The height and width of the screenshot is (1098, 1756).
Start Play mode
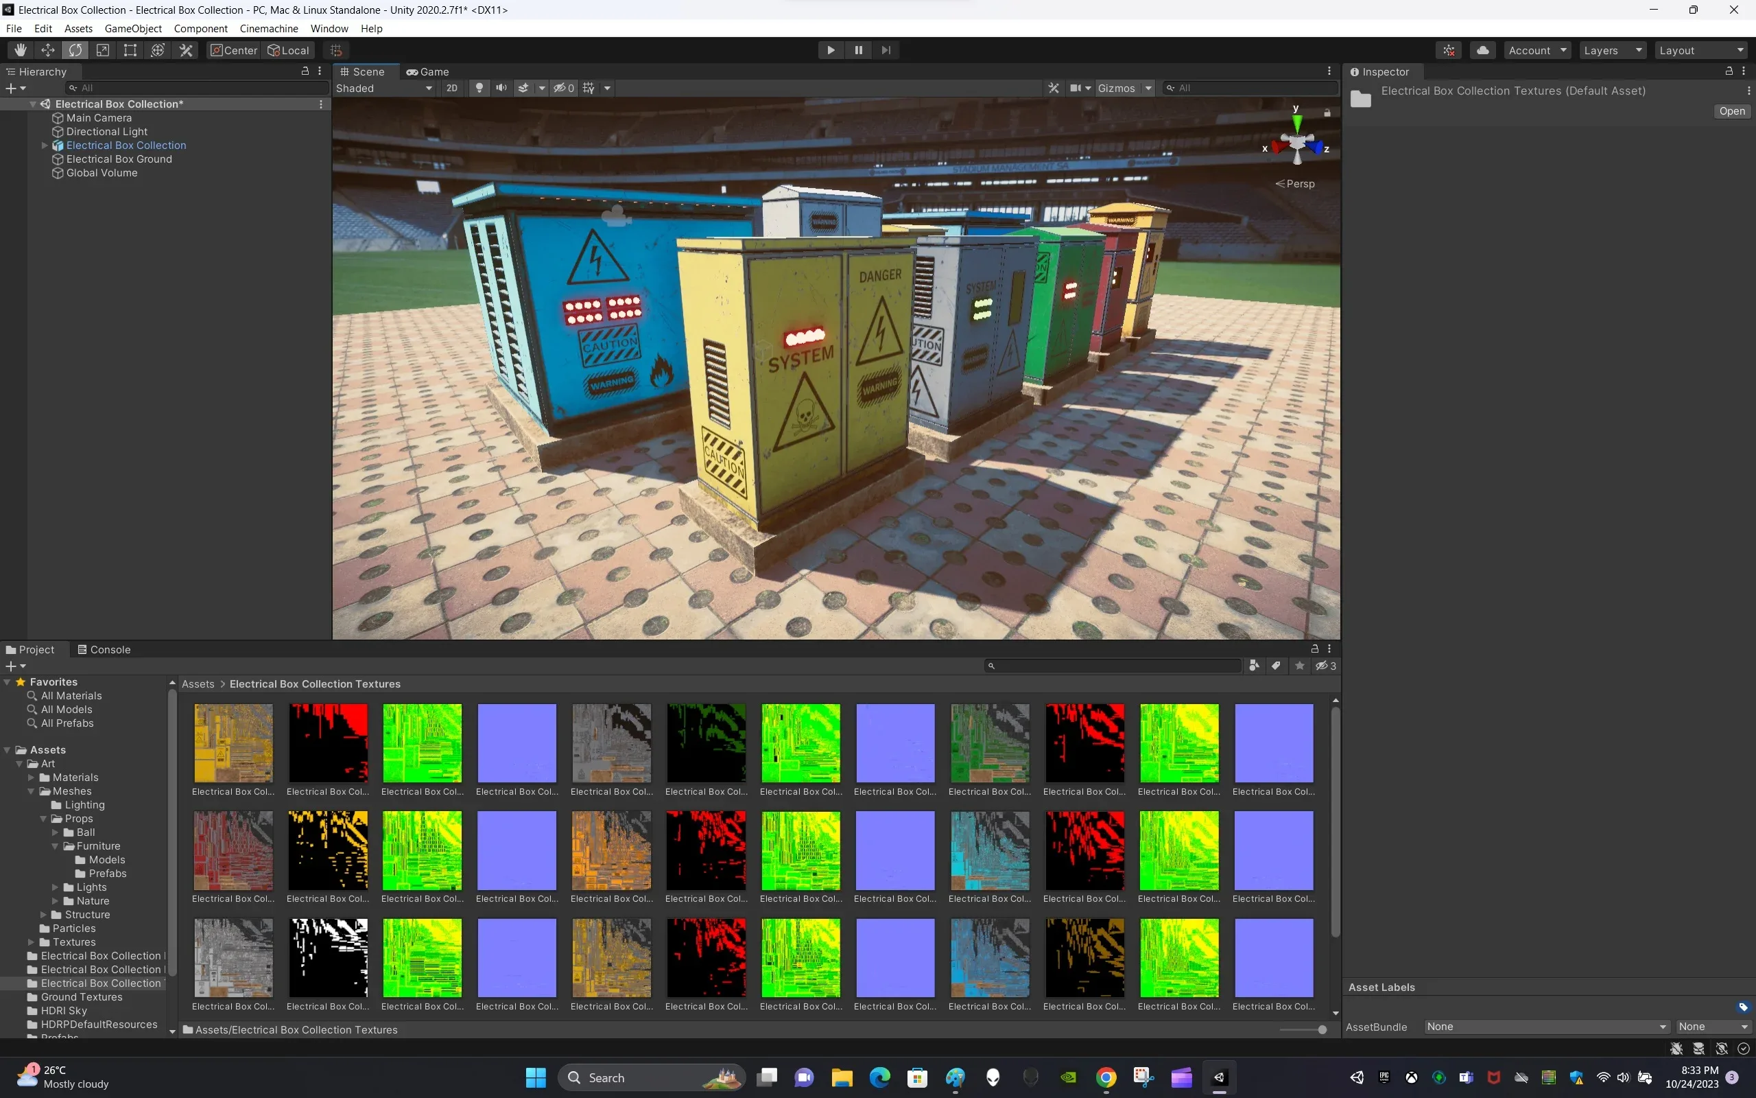click(831, 50)
